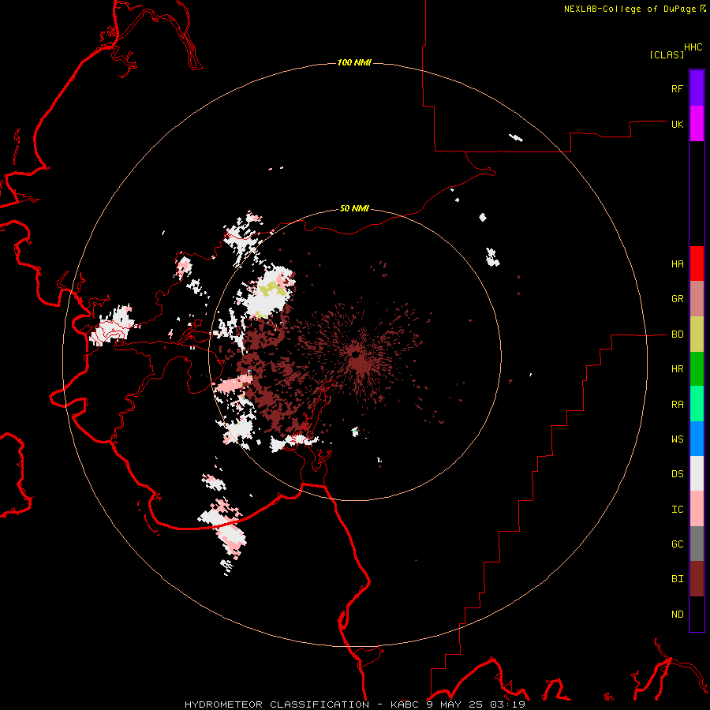Click the GR legend label

coord(677,299)
